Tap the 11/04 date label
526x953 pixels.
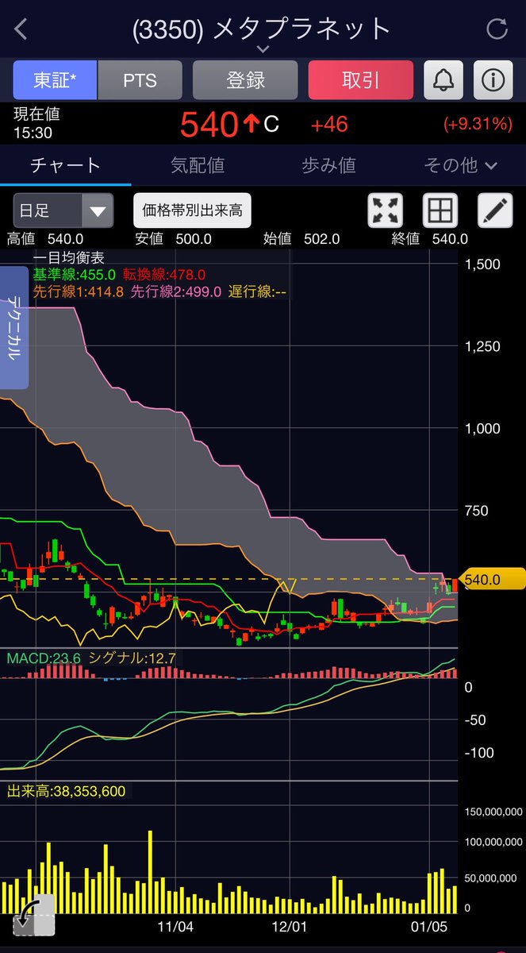(176, 927)
